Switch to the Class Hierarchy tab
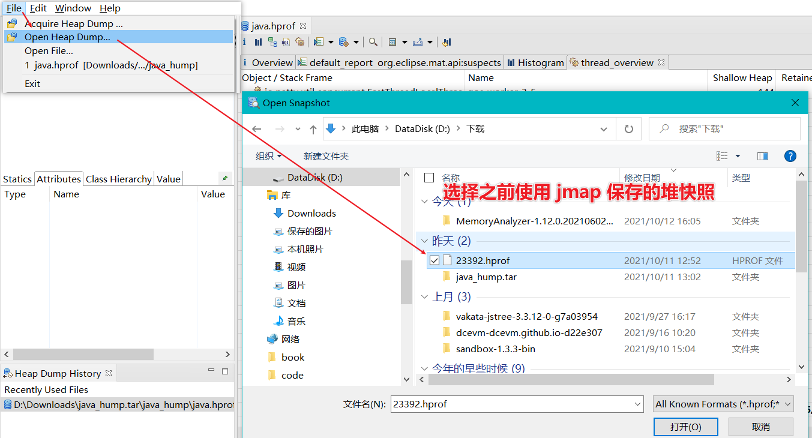This screenshot has width=812, height=438. click(118, 179)
